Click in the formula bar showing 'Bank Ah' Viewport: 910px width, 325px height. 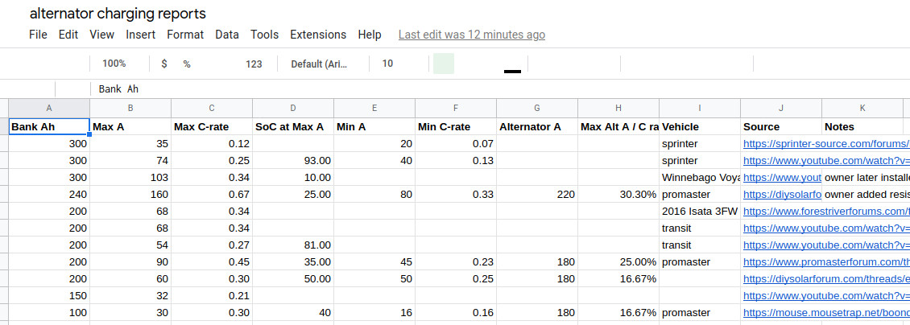coord(483,88)
